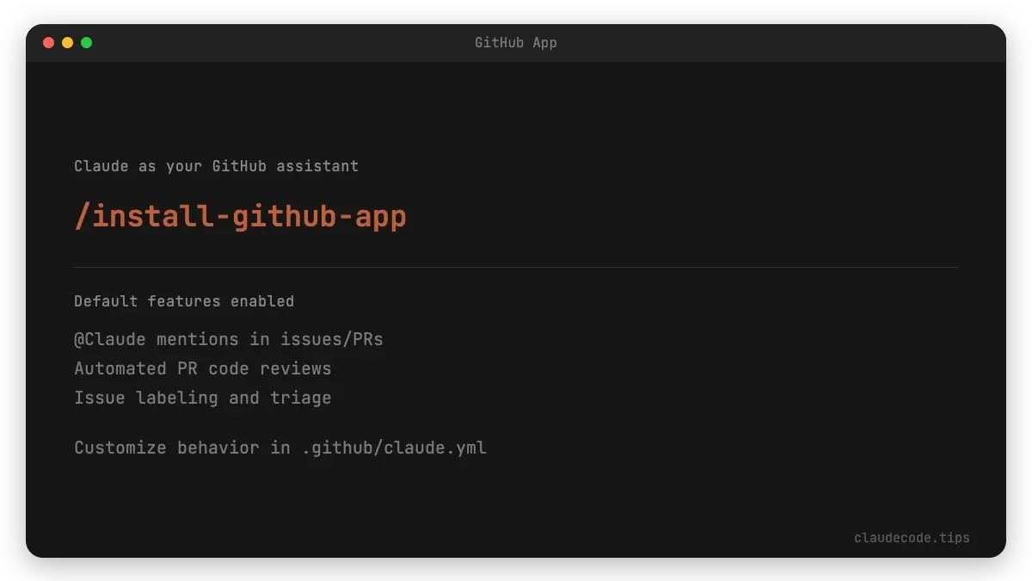Click the Customize behavior text line
Image resolution: width=1032 pixels, height=581 pixels.
[280, 448]
